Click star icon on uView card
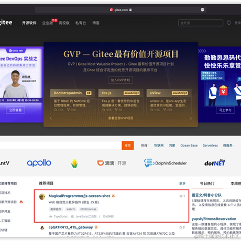 coord(152,109)
